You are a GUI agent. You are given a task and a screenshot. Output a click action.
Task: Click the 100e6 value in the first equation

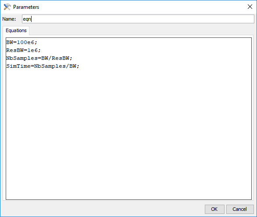[25, 42]
